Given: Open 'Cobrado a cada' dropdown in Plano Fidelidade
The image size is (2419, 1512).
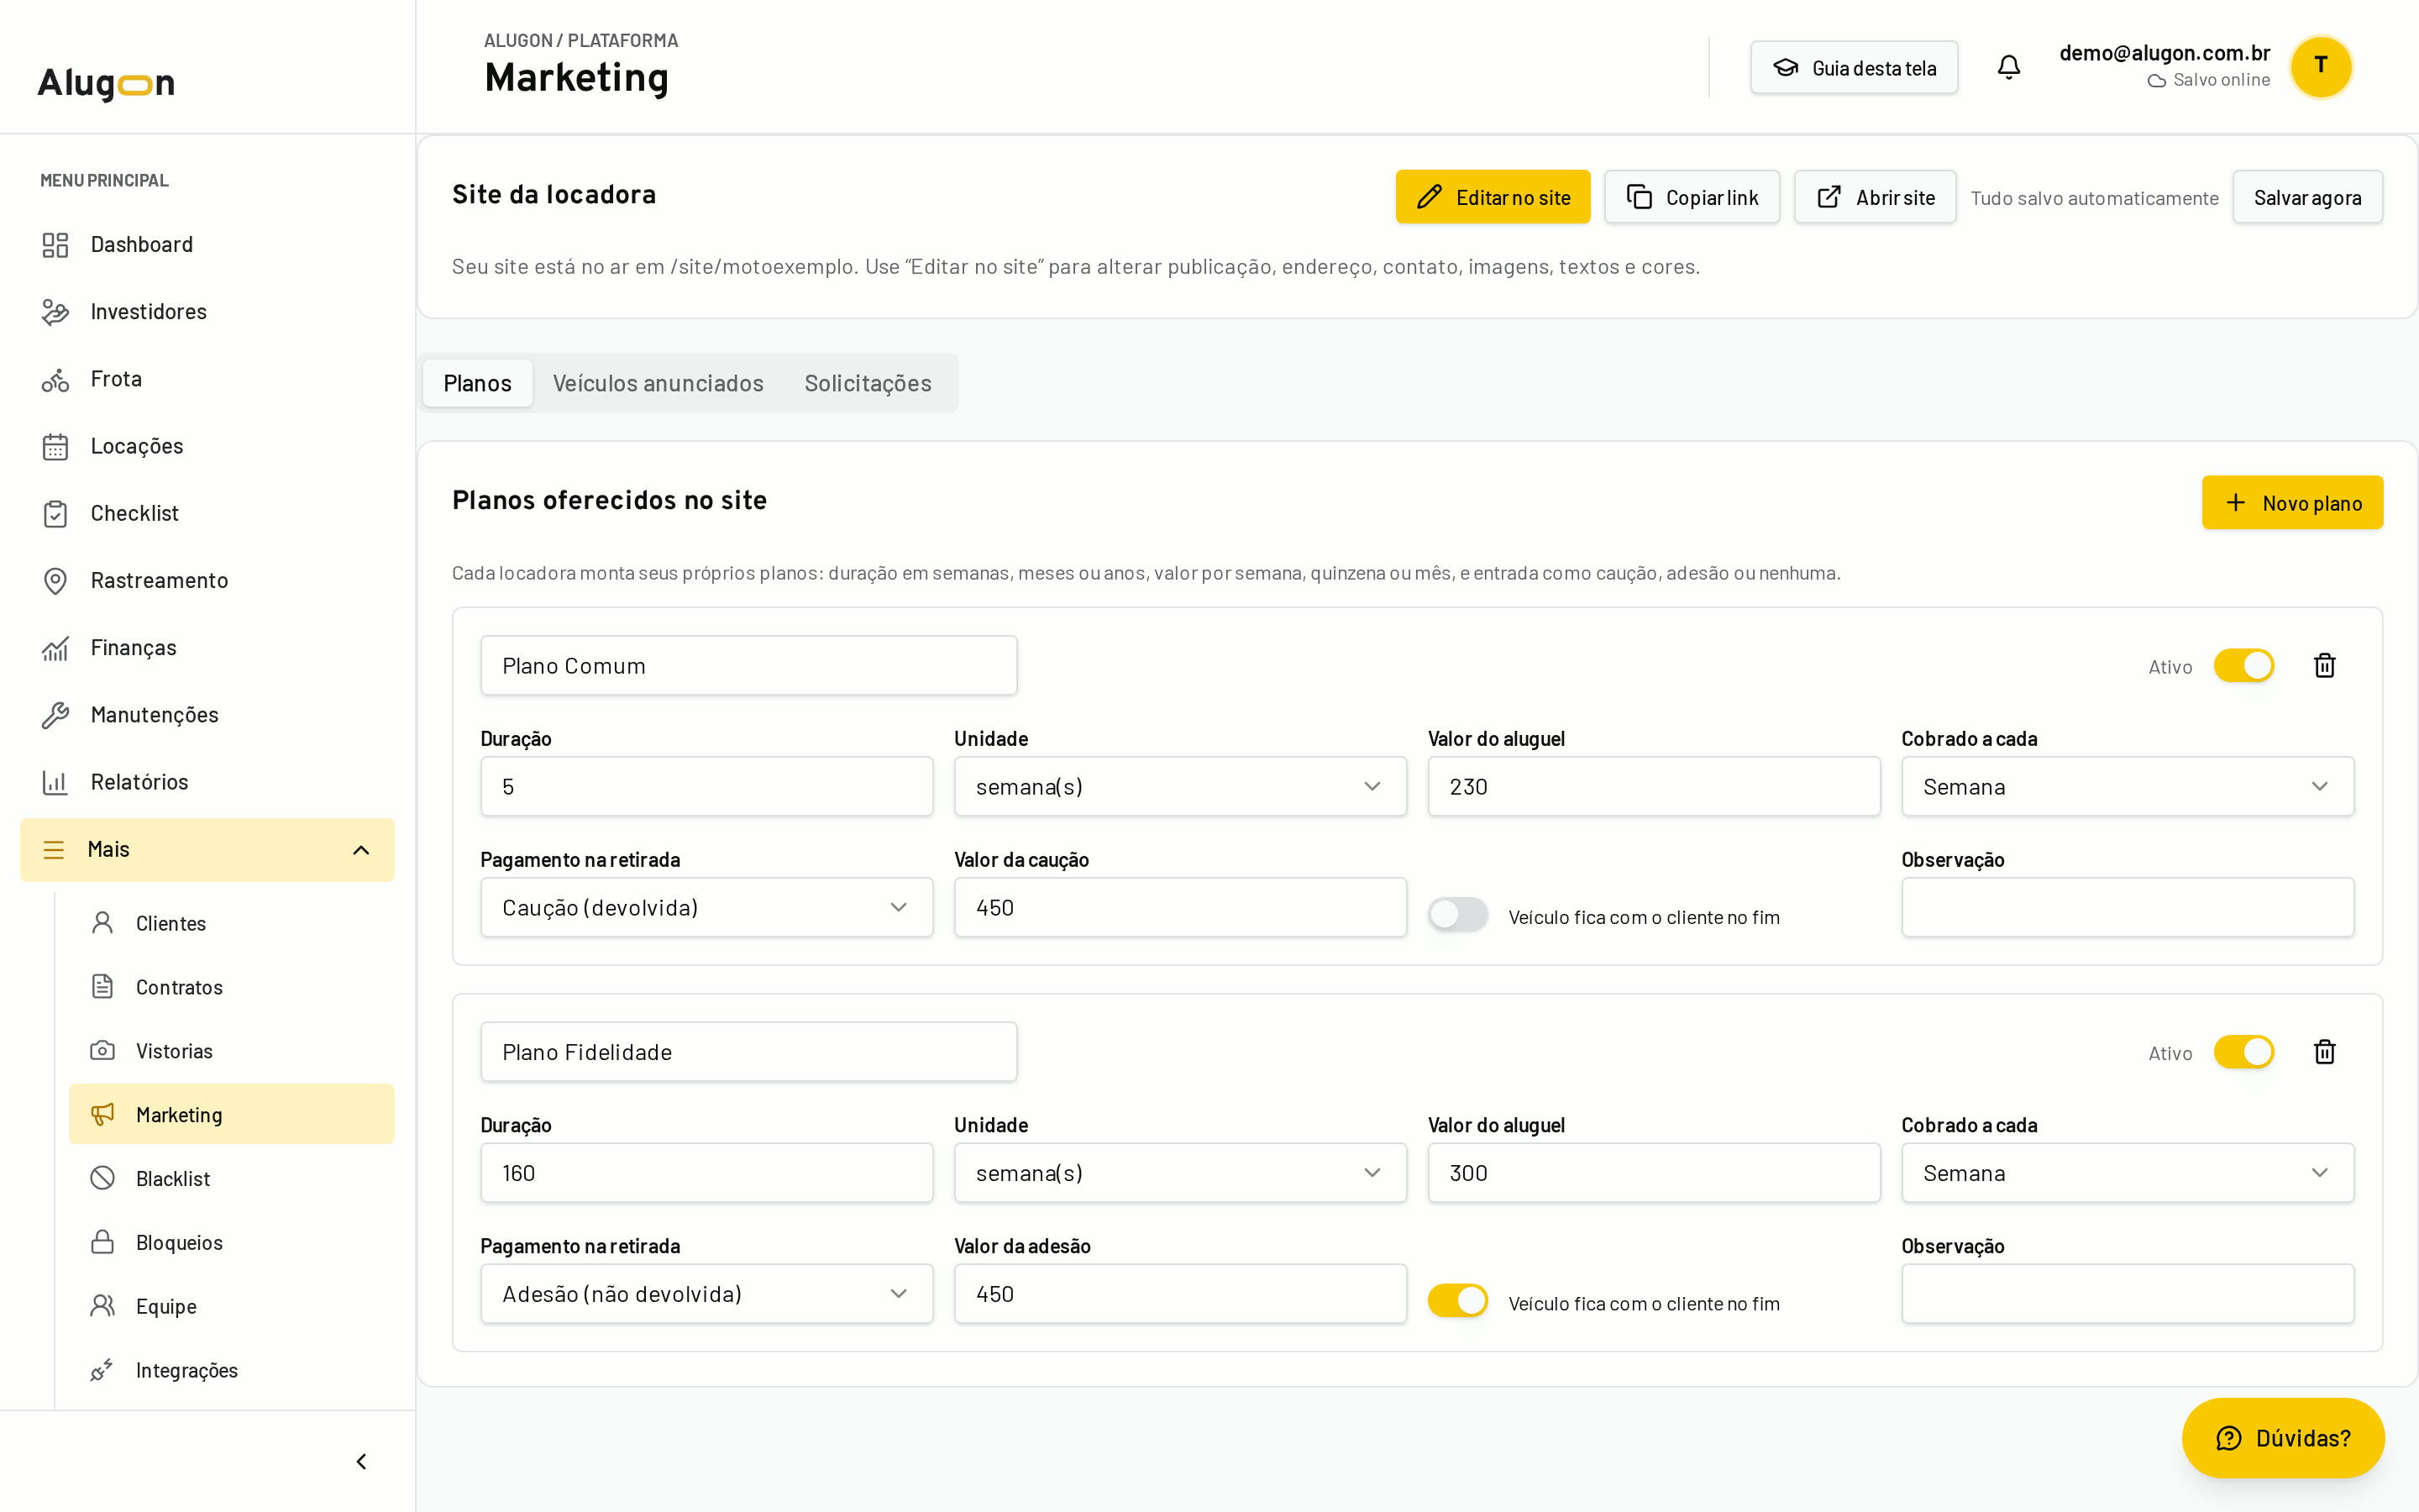Looking at the screenshot, I should [2127, 1173].
